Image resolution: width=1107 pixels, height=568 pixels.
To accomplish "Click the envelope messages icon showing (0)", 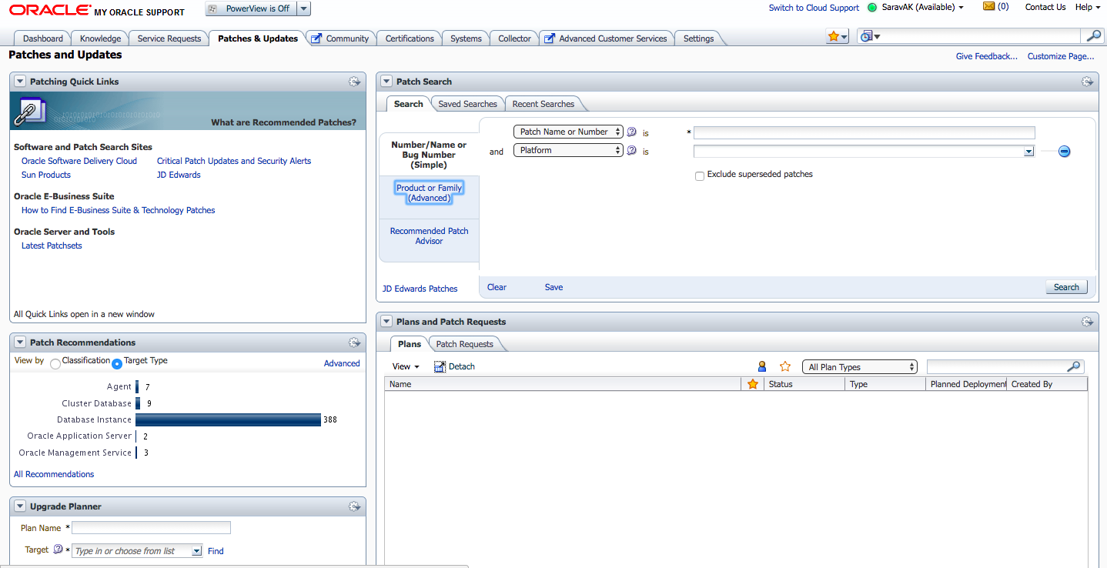I will [988, 7].
